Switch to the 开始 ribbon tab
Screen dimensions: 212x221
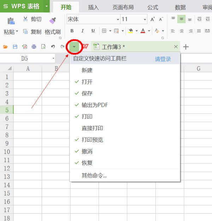(66, 7)
